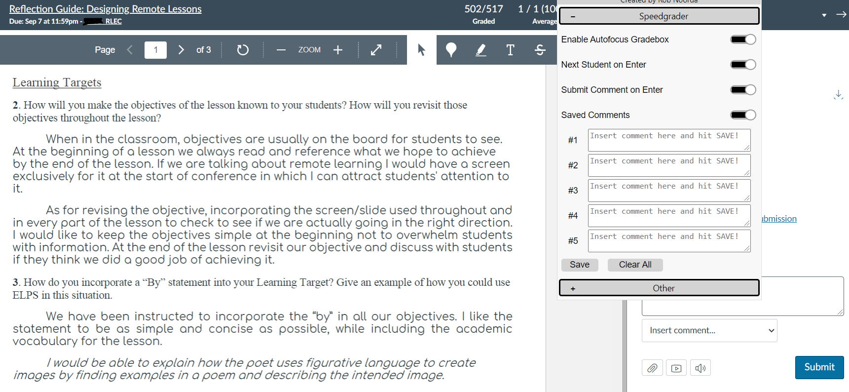Go to next document page
849x392 pixels.
[x=181, y=50]
